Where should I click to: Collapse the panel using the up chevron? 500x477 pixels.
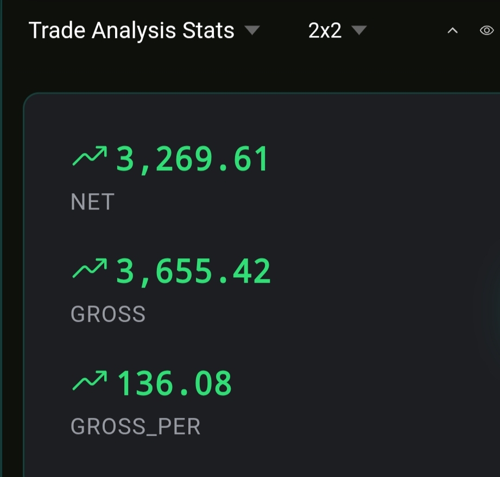tap(452, 31)
